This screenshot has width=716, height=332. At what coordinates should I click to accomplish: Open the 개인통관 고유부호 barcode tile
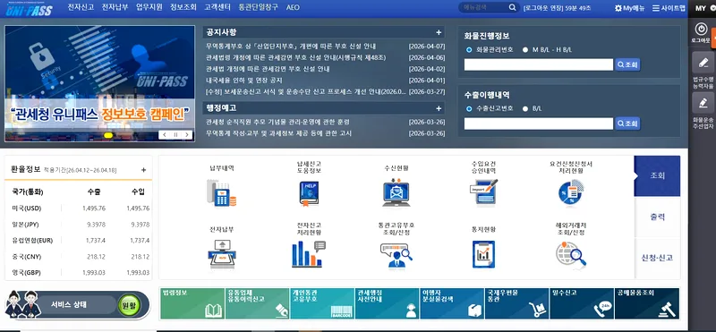tap(322, 303)
